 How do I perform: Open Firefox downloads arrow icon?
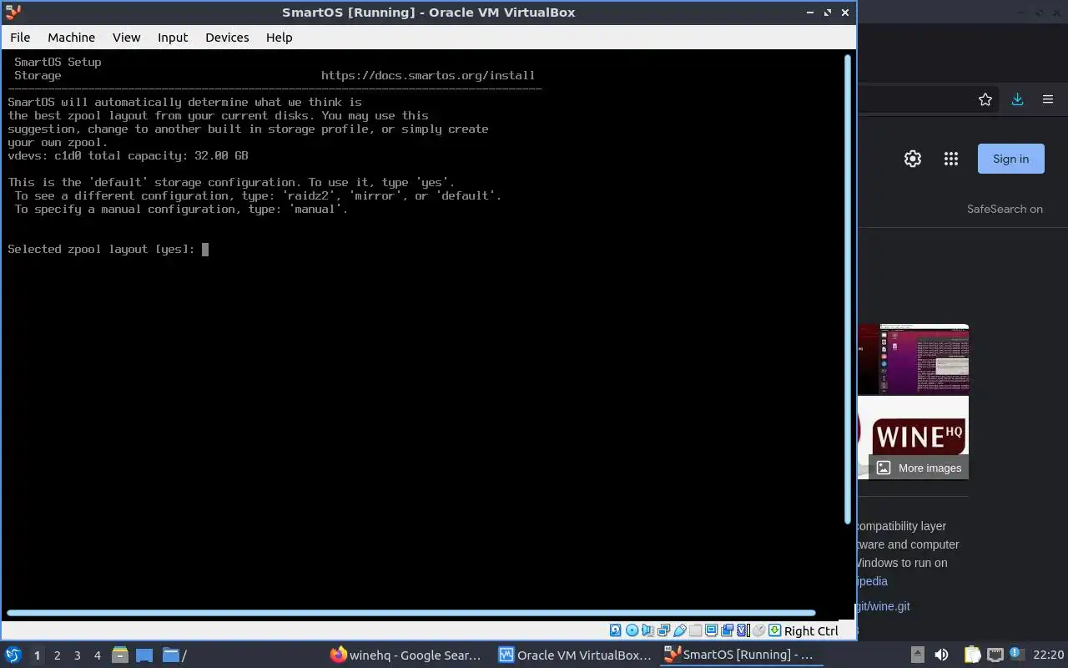[1017, 99]
